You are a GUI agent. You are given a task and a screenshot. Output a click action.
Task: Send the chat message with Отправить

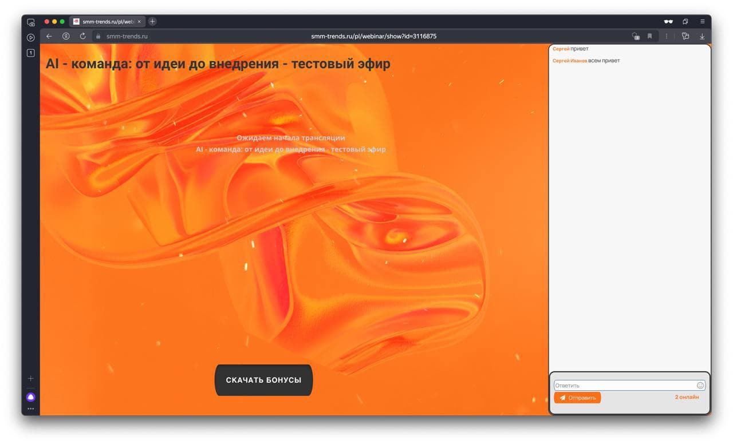coord(577,398)
